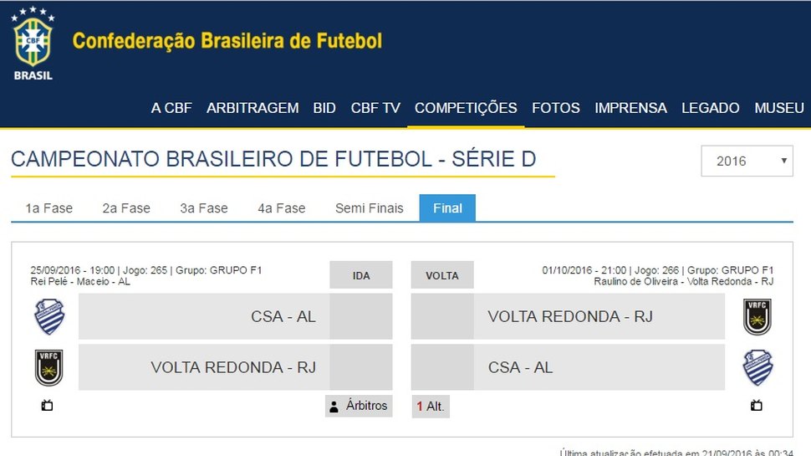This screenshot has width=811, height=456.
Task: Click the CBF Brasil crest logo
Action: click(x=33, y=44)
